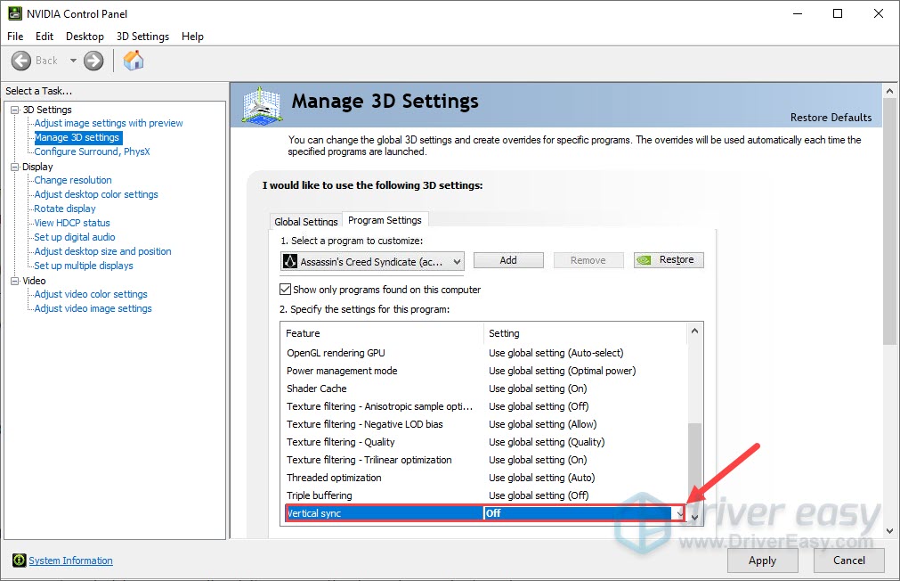Click the Setting column header

tap(586, 333)
